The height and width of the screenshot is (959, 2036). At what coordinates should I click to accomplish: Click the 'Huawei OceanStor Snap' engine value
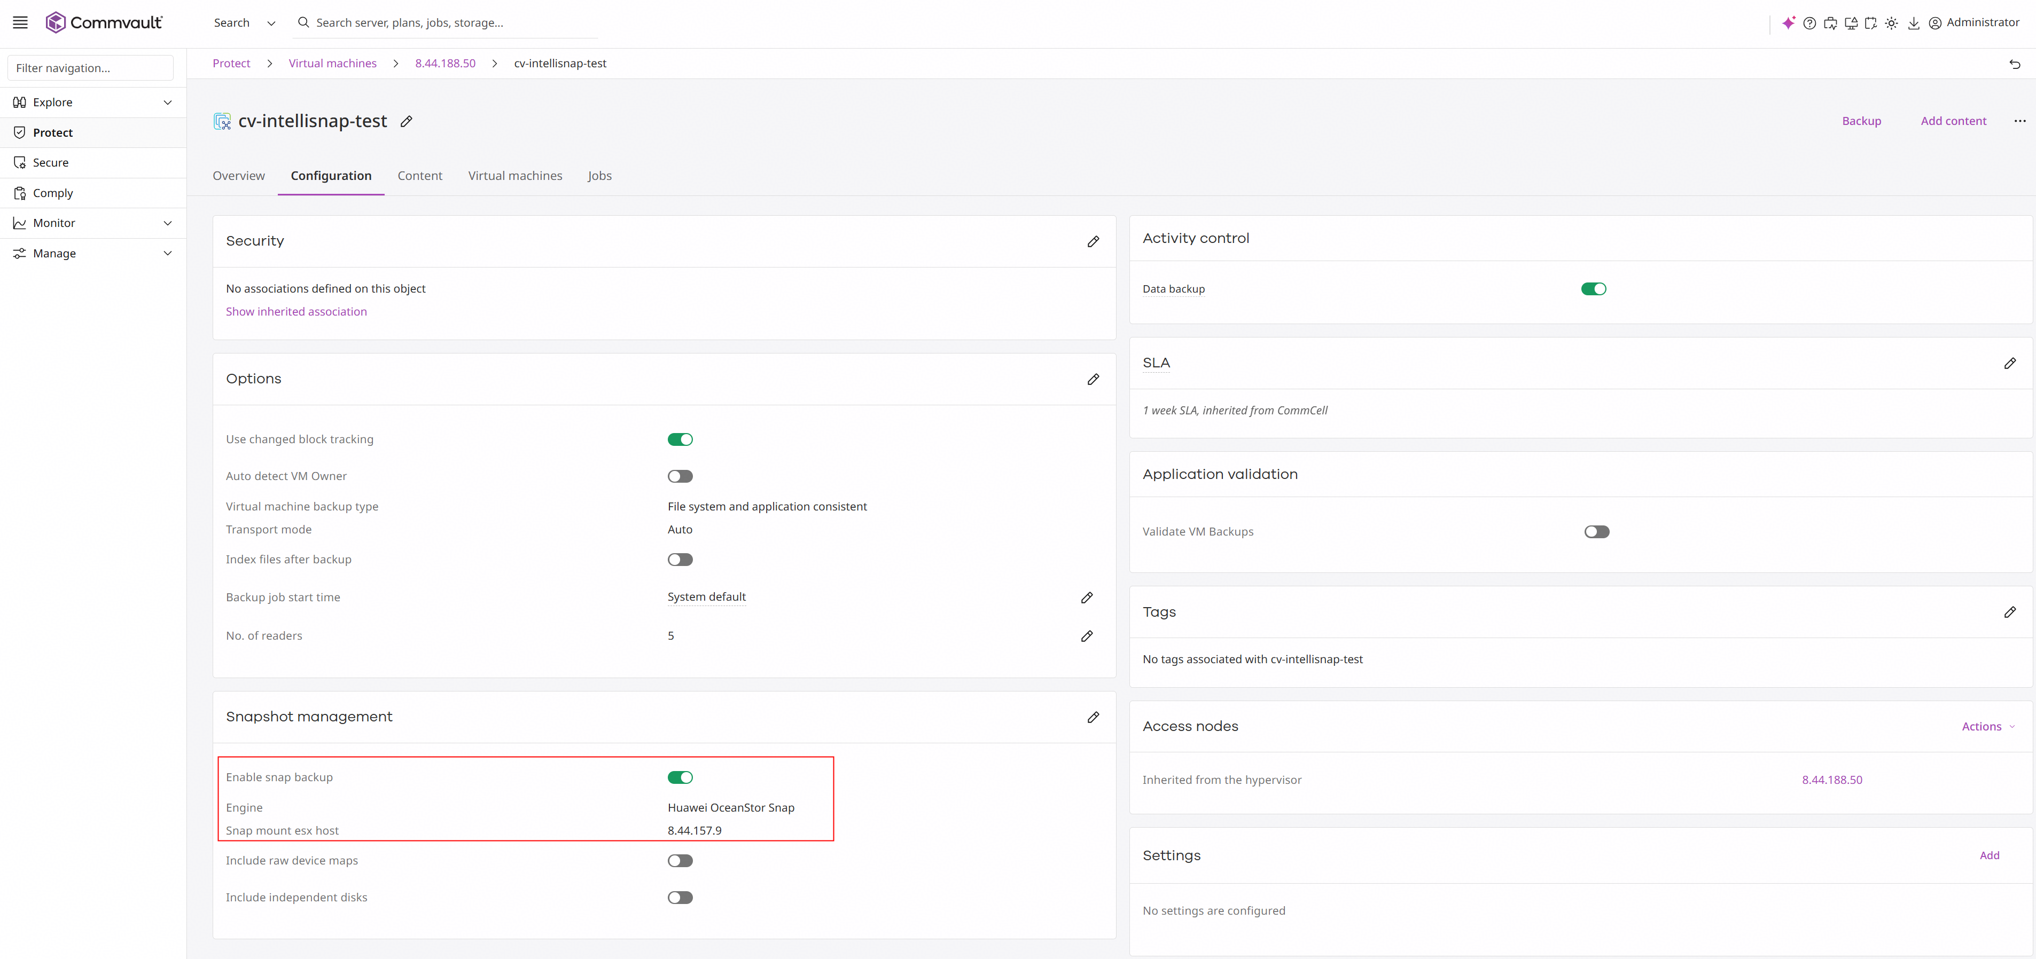pyautogui.click(x=731, y=807)
